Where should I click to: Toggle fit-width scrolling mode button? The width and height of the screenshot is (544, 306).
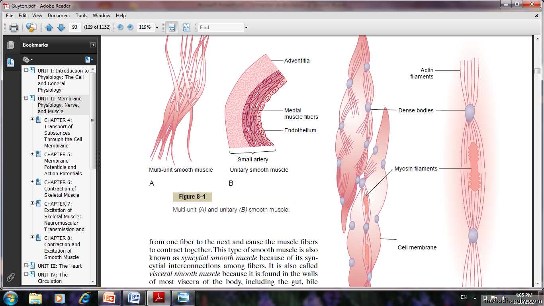pos(172,27)
